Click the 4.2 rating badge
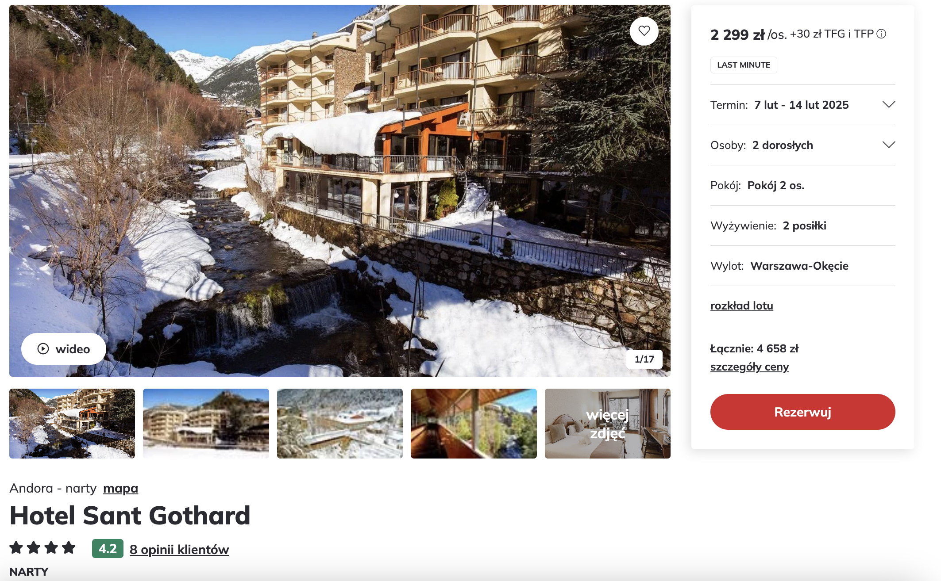This screenshot has width=941, height=581. (108, 549)
